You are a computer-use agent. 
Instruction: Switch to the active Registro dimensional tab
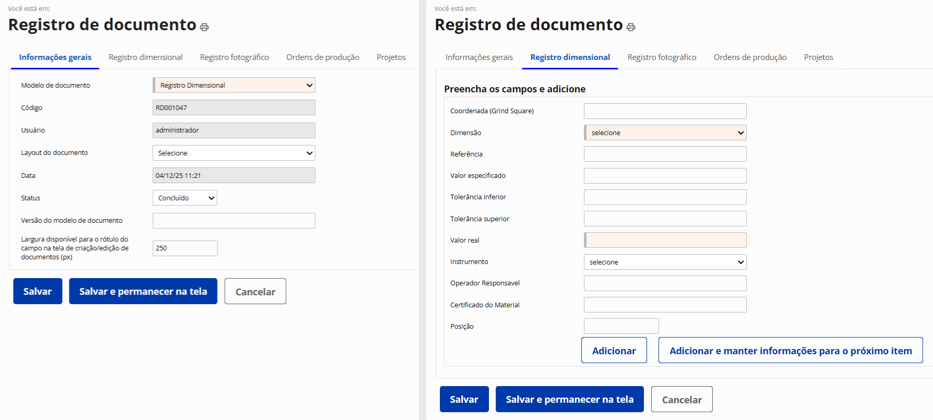570,57
